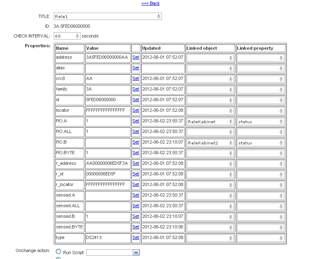Click the Linked property column header
310x259 pixels.
point(255,48)
